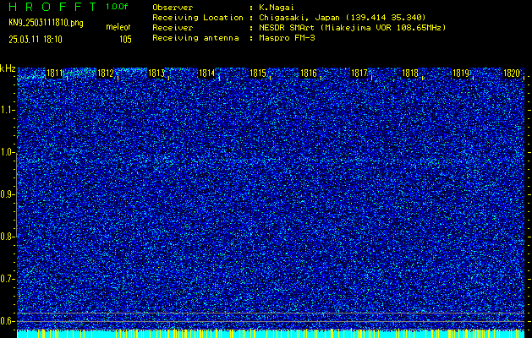Click the 0.7 kHz axis label
This screenshot has width=532, height=338.
[6, 279]
